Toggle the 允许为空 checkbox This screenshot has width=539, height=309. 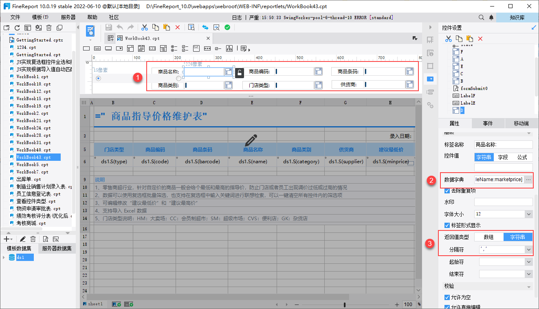pyautogui.click(x=447, y=298)
